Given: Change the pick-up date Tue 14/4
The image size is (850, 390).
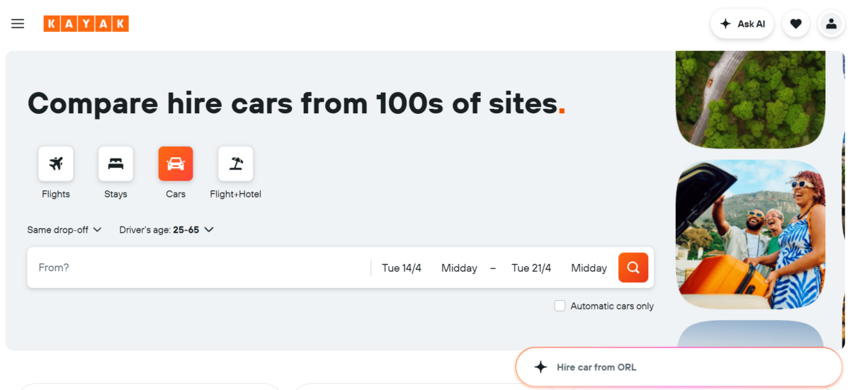Looking at the screenshot, I should pos(402,268).
